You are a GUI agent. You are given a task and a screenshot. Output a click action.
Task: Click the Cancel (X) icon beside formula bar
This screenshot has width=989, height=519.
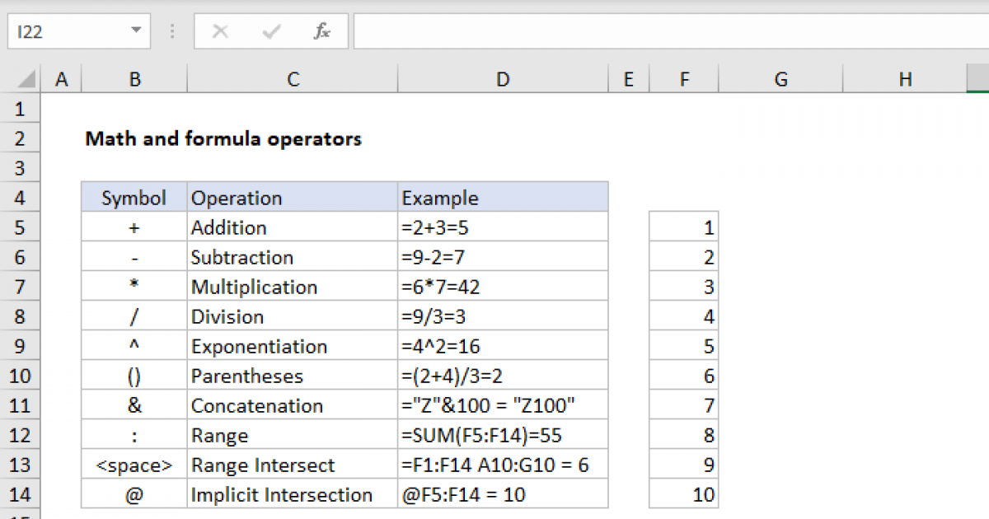point(220,31)
